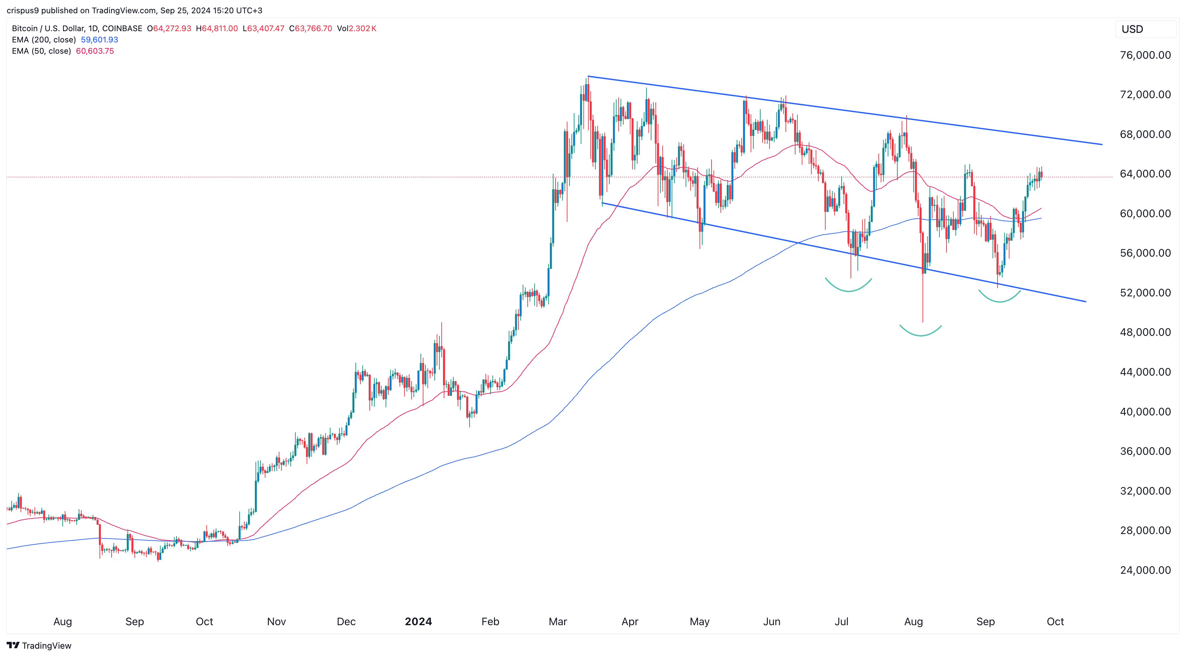Screen dimensions: 1186x657
Task: Click the 24,000.00 price axis label
Action: pos(1145,570)
